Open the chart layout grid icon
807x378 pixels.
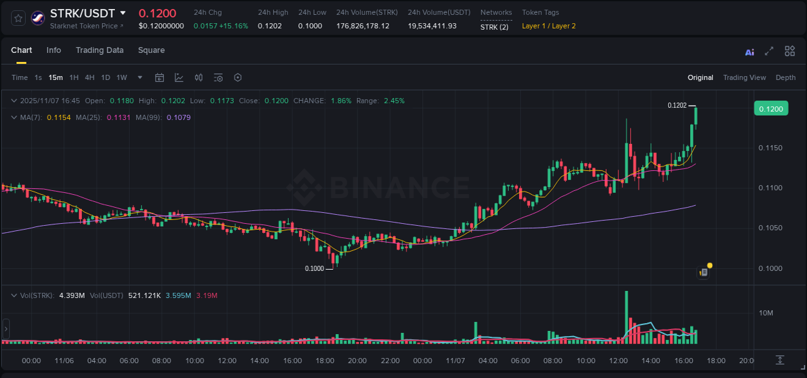click(790, 51)
